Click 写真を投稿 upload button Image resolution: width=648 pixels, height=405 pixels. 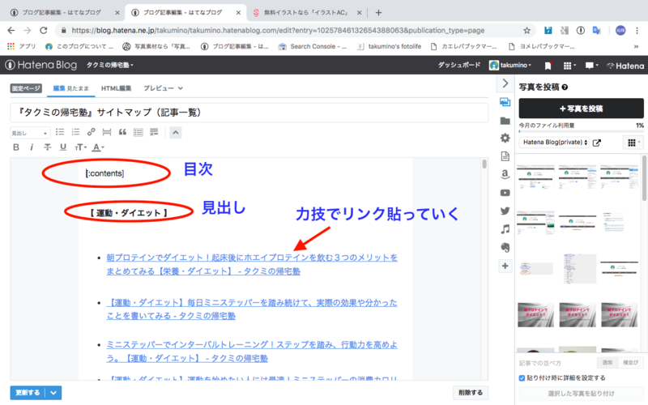[581, 109]
